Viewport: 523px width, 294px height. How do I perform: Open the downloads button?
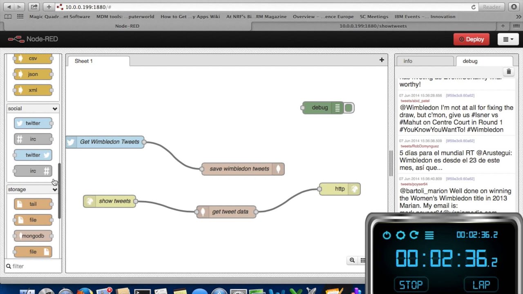point(514,7)
